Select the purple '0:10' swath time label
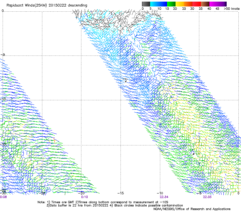Image resolution: width=241 pixels, height=211 pixels. (84, 197)
